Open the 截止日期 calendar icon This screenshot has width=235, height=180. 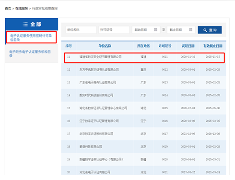coord(190,30)
